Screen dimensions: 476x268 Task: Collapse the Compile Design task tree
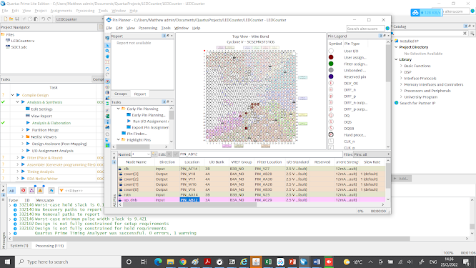[x=12, y=95]
